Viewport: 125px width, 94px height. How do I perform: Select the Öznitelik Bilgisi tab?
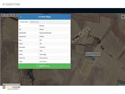24,22
